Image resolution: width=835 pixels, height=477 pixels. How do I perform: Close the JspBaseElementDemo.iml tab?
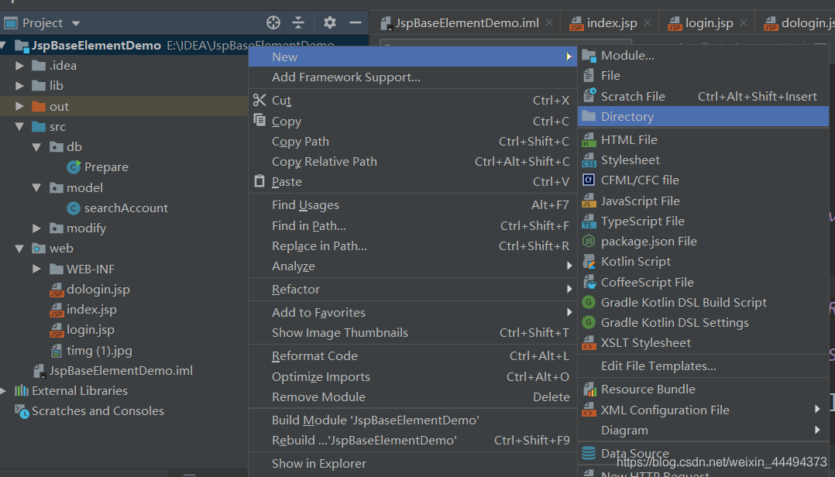(549, 23)
